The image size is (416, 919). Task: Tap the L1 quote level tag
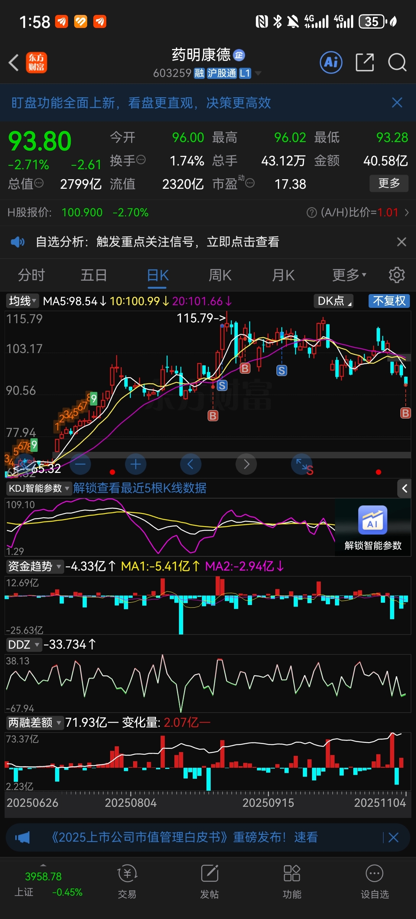pyautogui.click(x=245, y=73)
